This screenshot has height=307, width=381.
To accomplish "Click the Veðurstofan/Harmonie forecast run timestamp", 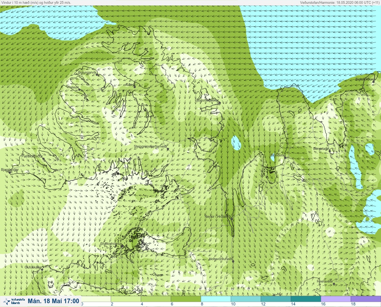I will [340, 2].
